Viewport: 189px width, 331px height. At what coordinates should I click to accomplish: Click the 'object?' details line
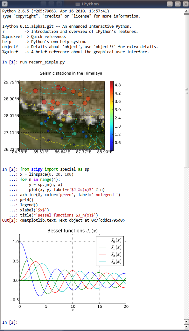(x=80, y=47)
